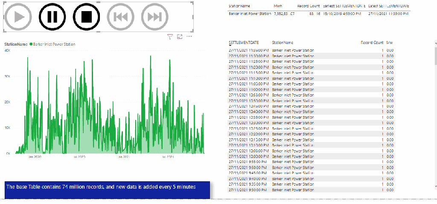Image resolution: width=437 pixels, height=204 pixels.
Task: Hit the Stop button
Action: [86, 17]
